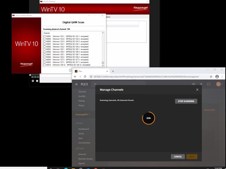Expand the arrow beside the Plex avatar
The width and height of the screenshot is (226, 169).
pos(222,84)
